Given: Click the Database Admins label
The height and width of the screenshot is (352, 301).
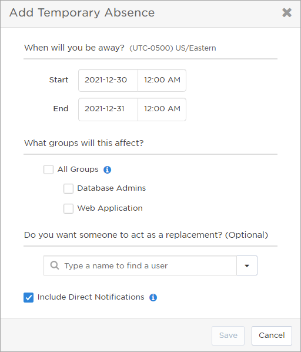Looking at the screenshot, I should click(x=111, y=188).
